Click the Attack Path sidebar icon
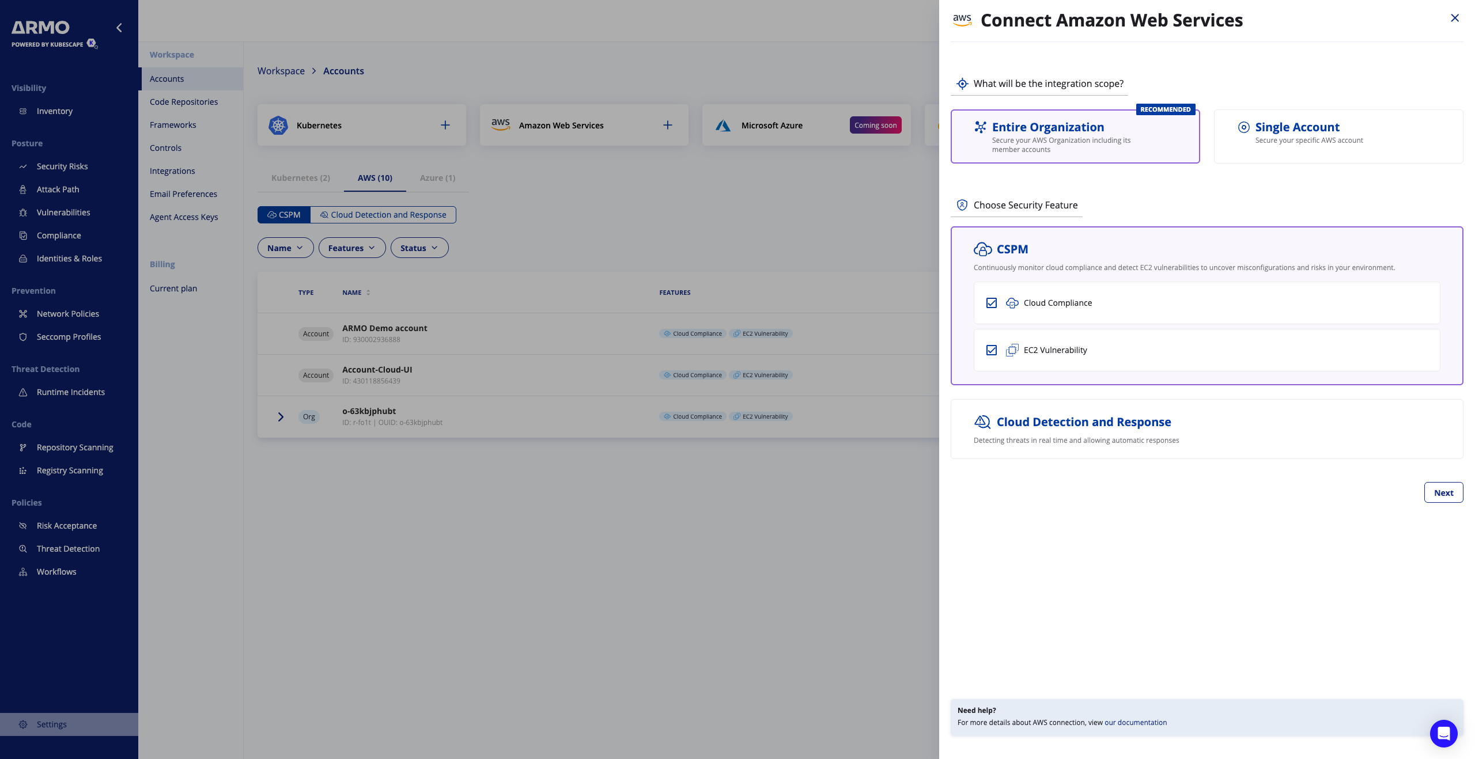This screenshot has width=1475, height=759. coord(23,189)
